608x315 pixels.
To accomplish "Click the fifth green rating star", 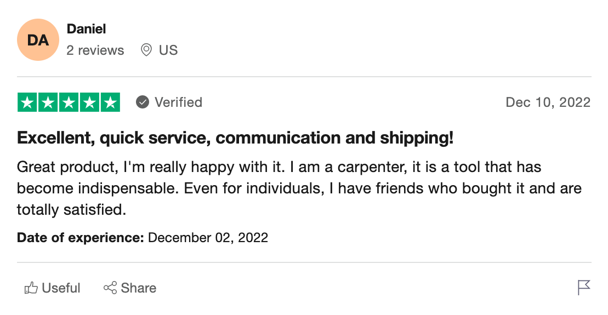I will point(110,102).
